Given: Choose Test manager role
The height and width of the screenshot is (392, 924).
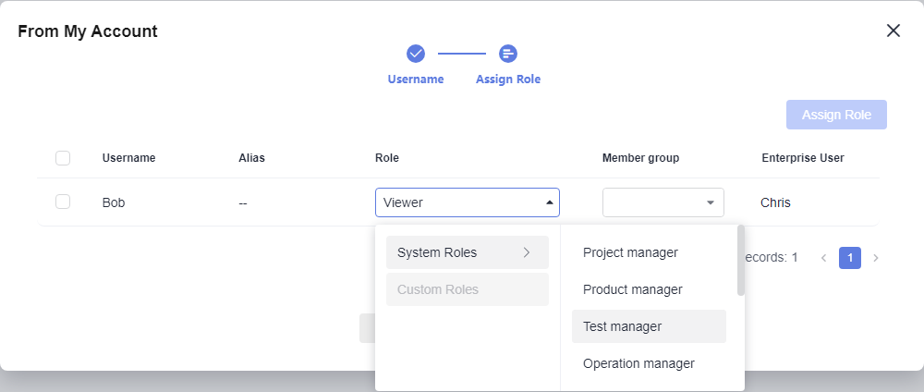Looking at the screenshot, I should (649, 326).
